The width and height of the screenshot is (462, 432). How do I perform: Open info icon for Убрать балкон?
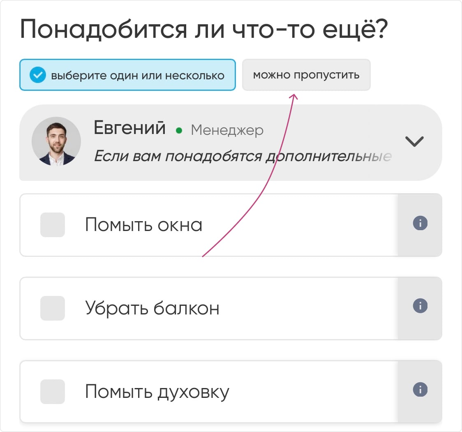420,306
